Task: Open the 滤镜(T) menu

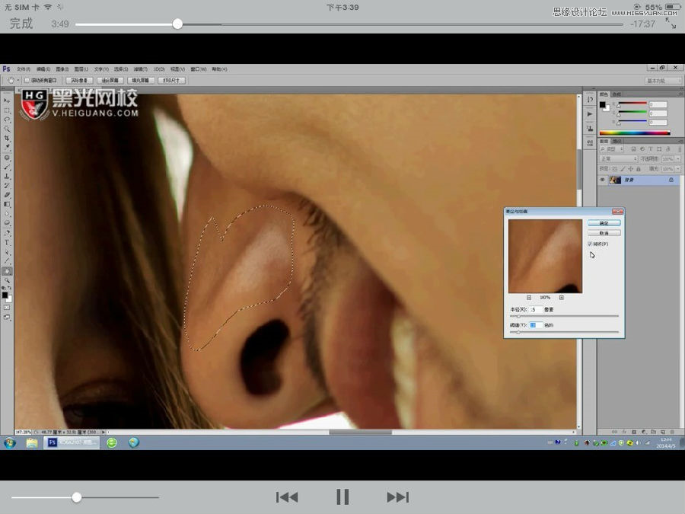Action: pos(141,69)
